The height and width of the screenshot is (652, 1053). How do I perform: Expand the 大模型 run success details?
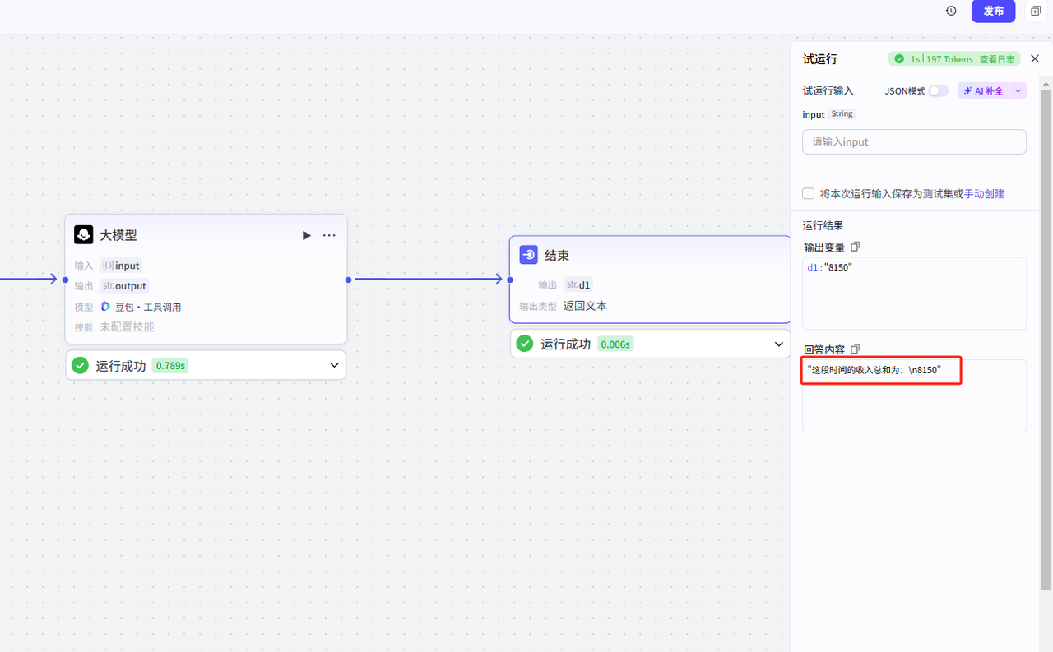(x=334, y=365)
